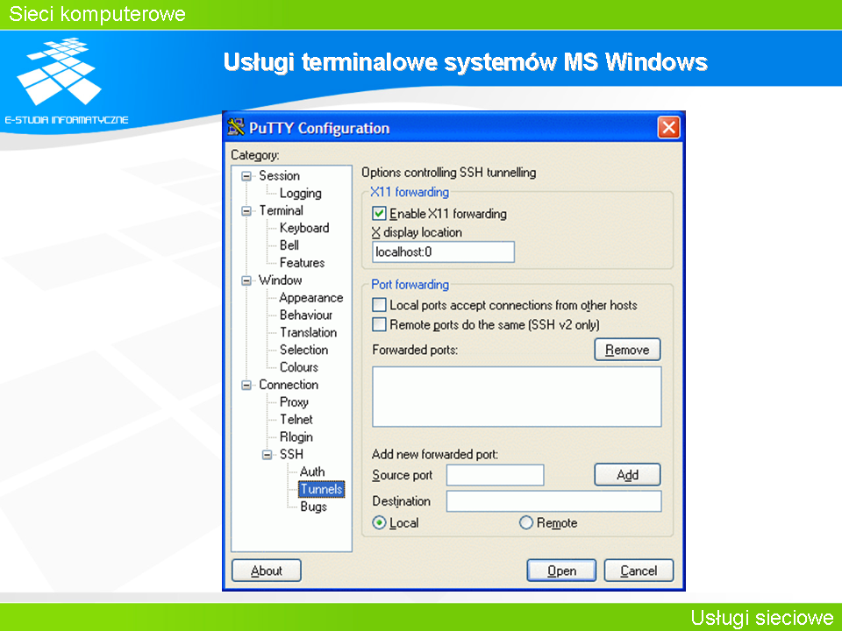Viewport: 842px width, 631px height.
Task: Click the 'Options controlling SSH tunnelling' heading
Action: click(x=449, y=173)
